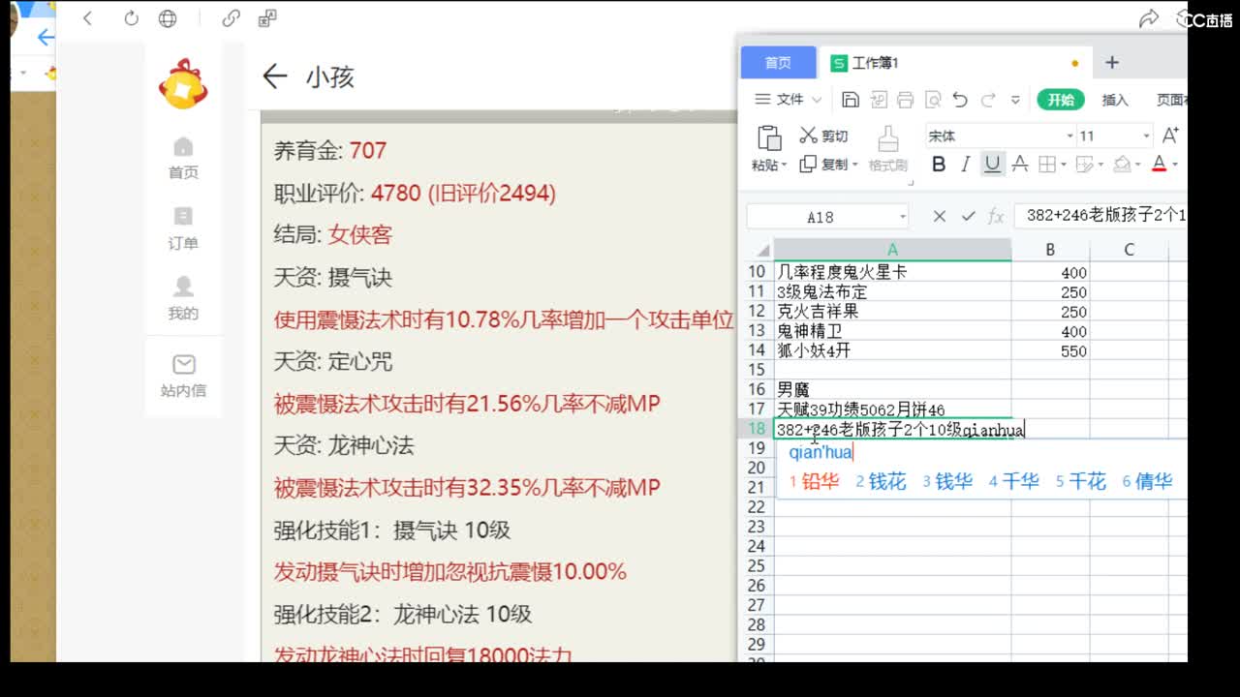1240x697 pixels.
Task: Click the print preview icon in WPS
Action: pos(932,100)
